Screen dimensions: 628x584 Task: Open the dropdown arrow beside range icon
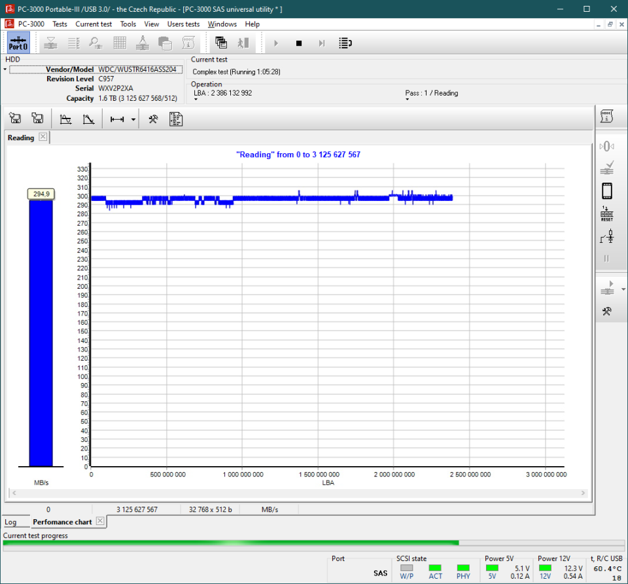click(x=133, y=119)
